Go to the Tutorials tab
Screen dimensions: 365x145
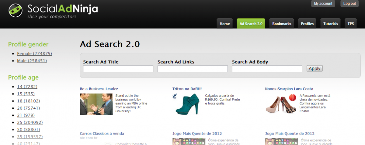(330, 24)
